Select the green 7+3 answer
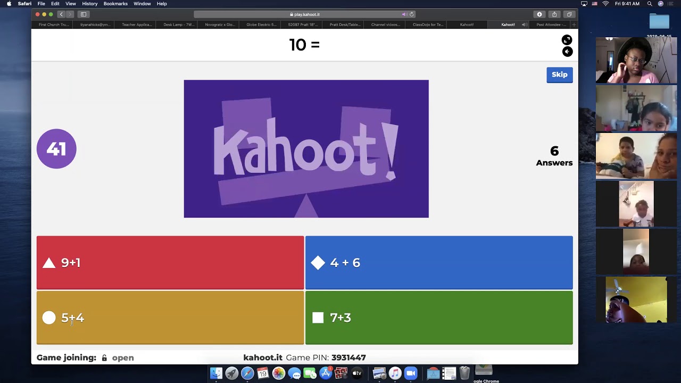 [x=439, y=318]
